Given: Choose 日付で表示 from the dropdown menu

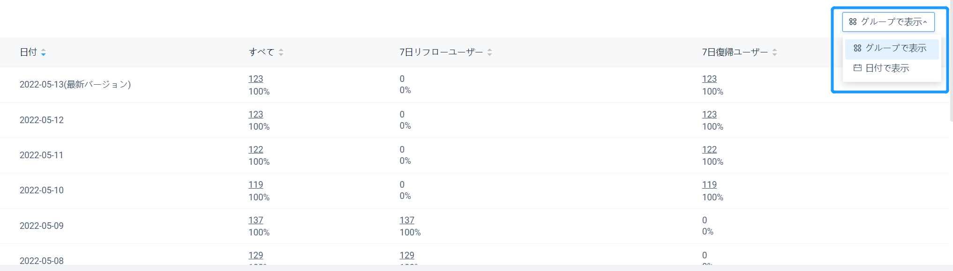Looking at the screenshot, I should [887, 68].
